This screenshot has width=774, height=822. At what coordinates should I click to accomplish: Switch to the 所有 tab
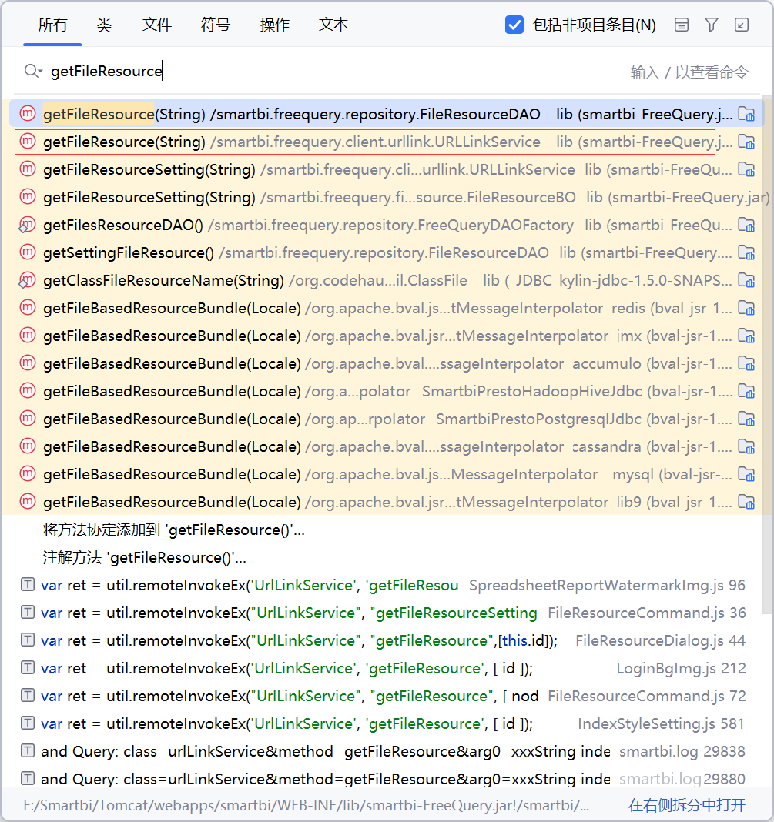pyautogui.click(x=52, y=25)
